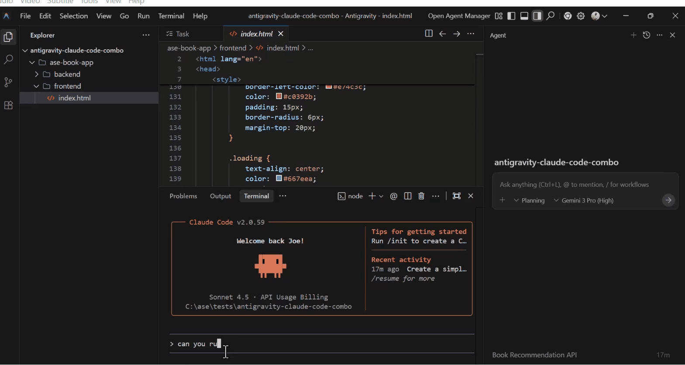
Task: Start a new Agent conversation
Action: pyautogui.click(x=633, y=35)
